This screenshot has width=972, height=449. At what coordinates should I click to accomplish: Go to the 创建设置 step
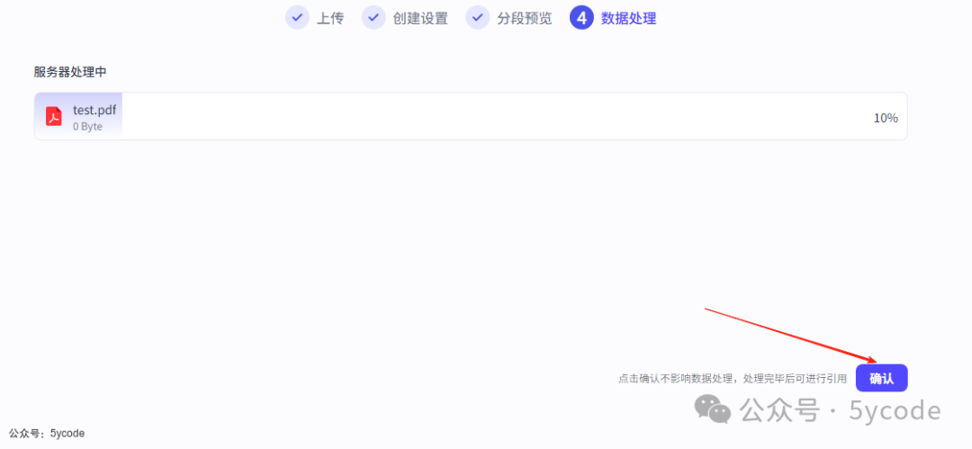coord(420,18)
